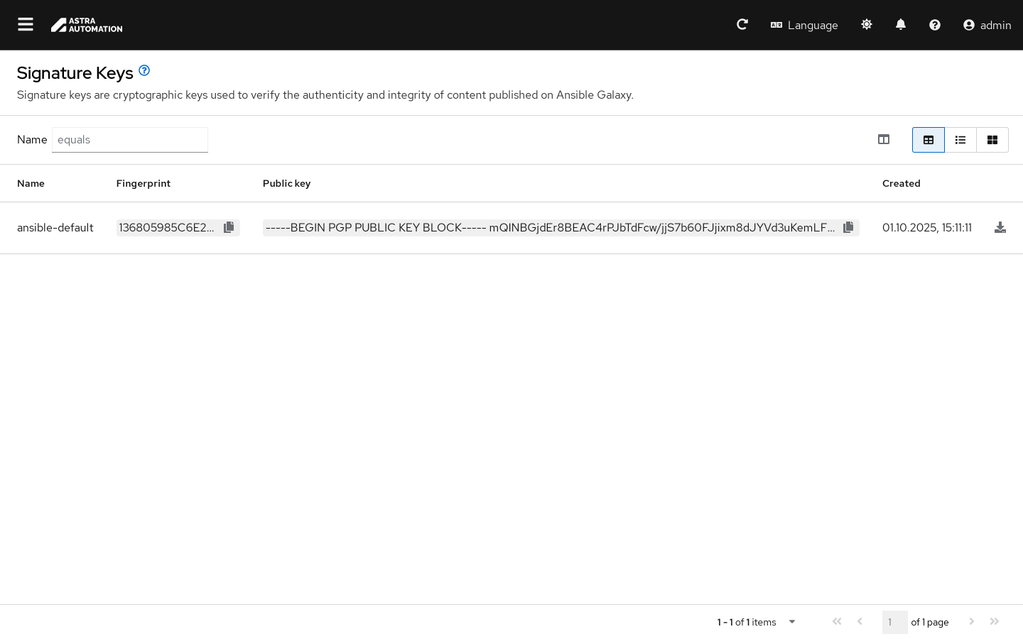This screenshot has width=1023, height=639.
Task: Click the Astra Automation logo
Action: point(87,25)
